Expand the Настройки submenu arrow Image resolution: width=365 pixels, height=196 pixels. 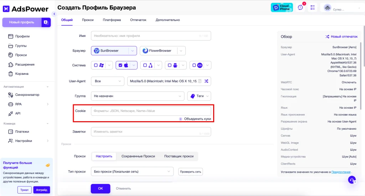[x=48, y=141]
